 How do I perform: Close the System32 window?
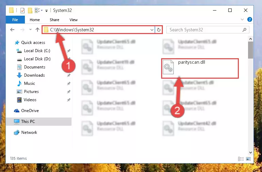(246, 10)
